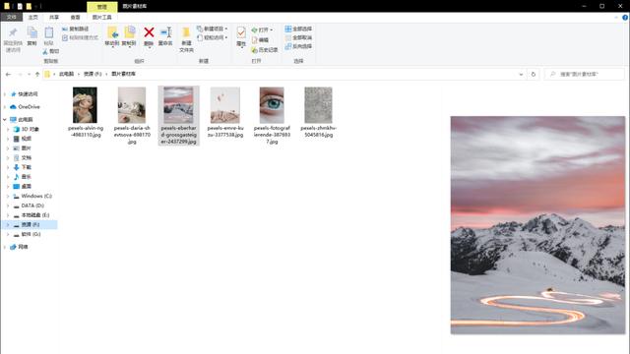This screenshot has height=354, width=630.
Task: Switch to the Home (主页) ribbon tab
Action: coord(32,18)
